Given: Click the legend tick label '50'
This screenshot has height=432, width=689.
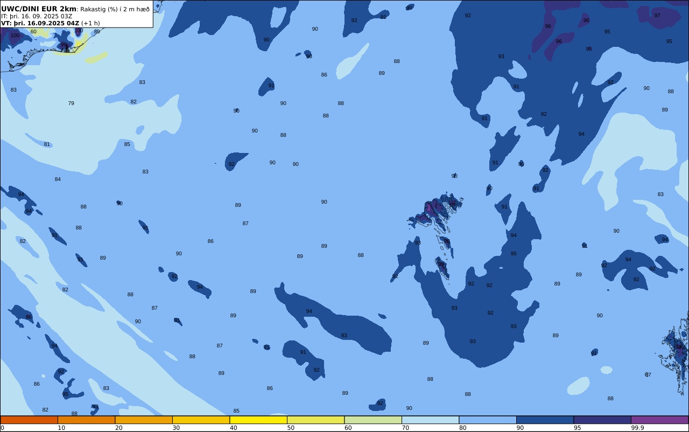Looking at the screenshot, I should 291,428.
